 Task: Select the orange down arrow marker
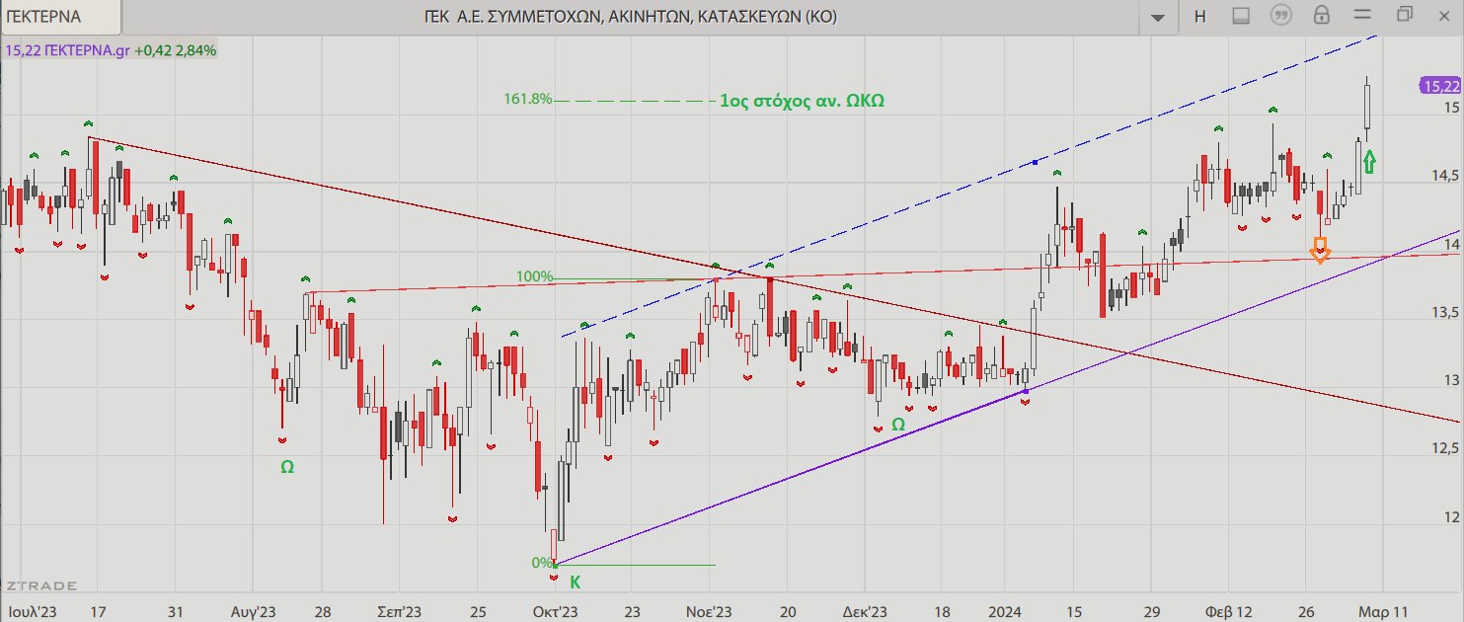pos(1320,250)
